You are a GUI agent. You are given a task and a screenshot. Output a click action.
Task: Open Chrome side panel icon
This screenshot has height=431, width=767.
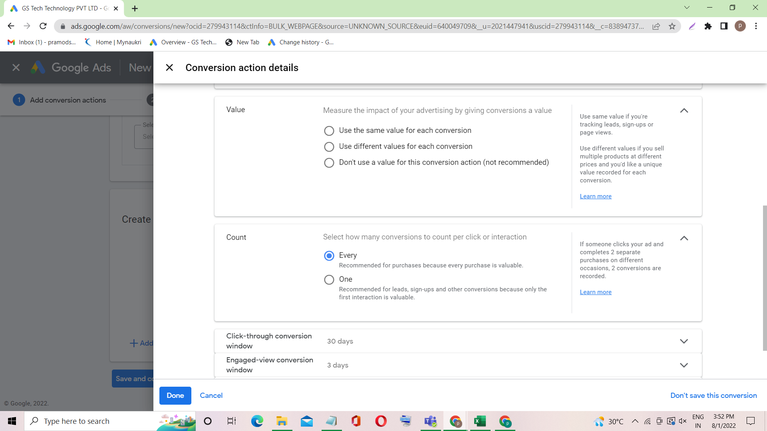coord(724,26)
